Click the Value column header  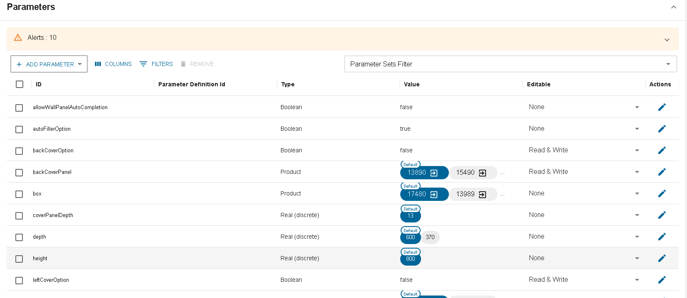tap(411, 84)
